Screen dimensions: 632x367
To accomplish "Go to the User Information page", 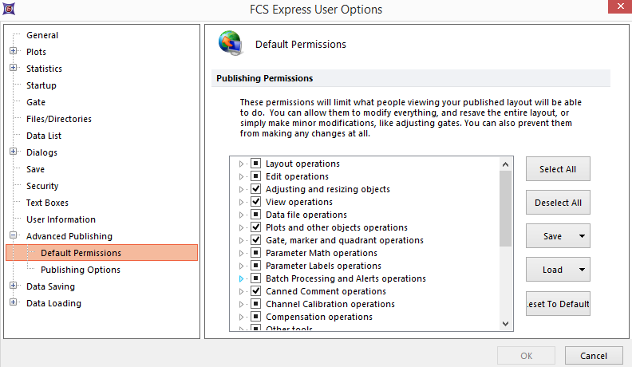I will click(x=61, y=219).
